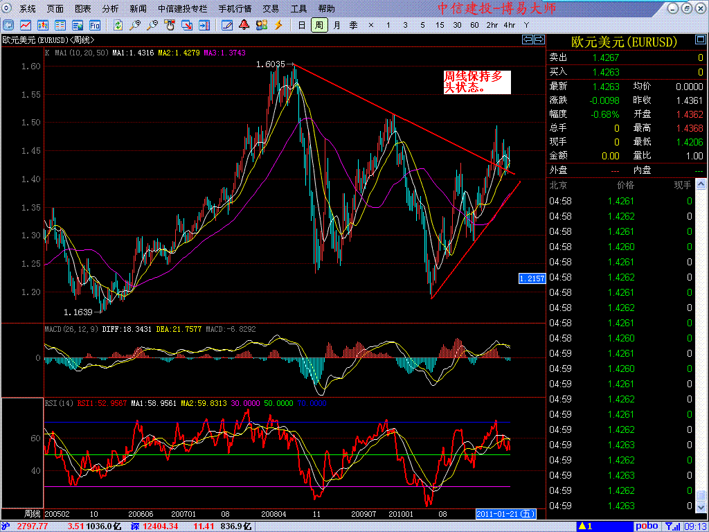The width and height of the screenshot is (709, 532).
Task: Open the 中信建投专栏 menu
Action: click(x=183, y=8)
